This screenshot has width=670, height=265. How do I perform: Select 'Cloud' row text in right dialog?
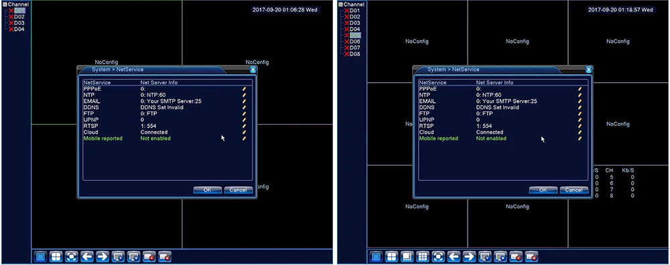tap(426, 132)
